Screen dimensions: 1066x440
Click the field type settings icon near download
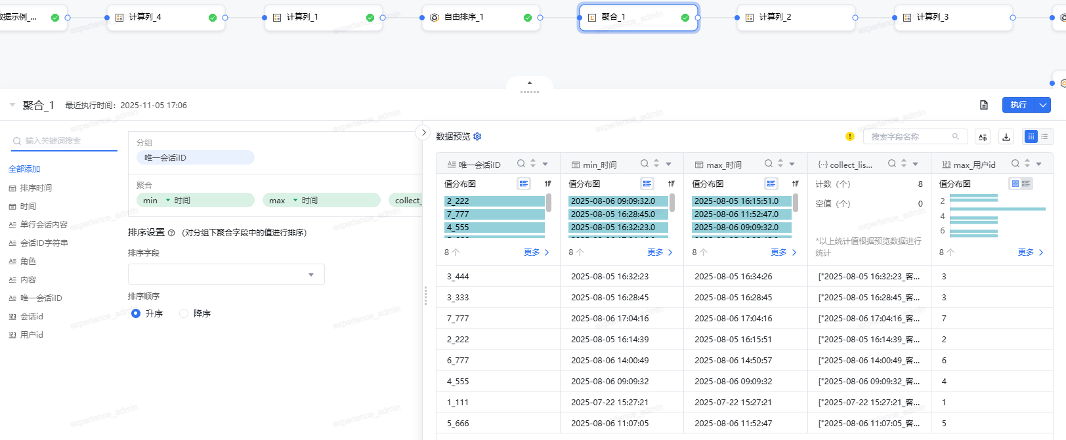(x=983, y=136)
